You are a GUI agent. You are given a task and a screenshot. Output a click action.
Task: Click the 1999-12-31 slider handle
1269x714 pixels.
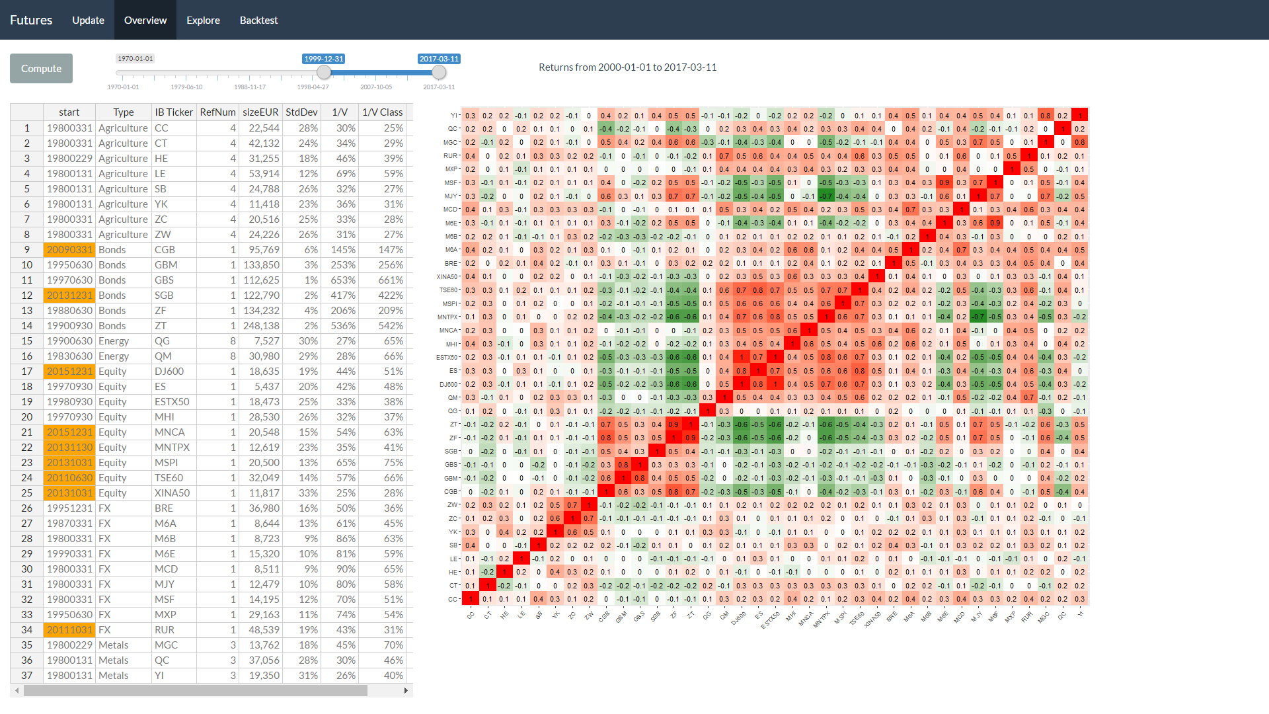click(323, 72)
